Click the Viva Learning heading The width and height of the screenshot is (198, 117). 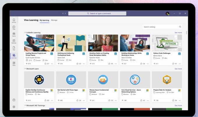point(31,20)
